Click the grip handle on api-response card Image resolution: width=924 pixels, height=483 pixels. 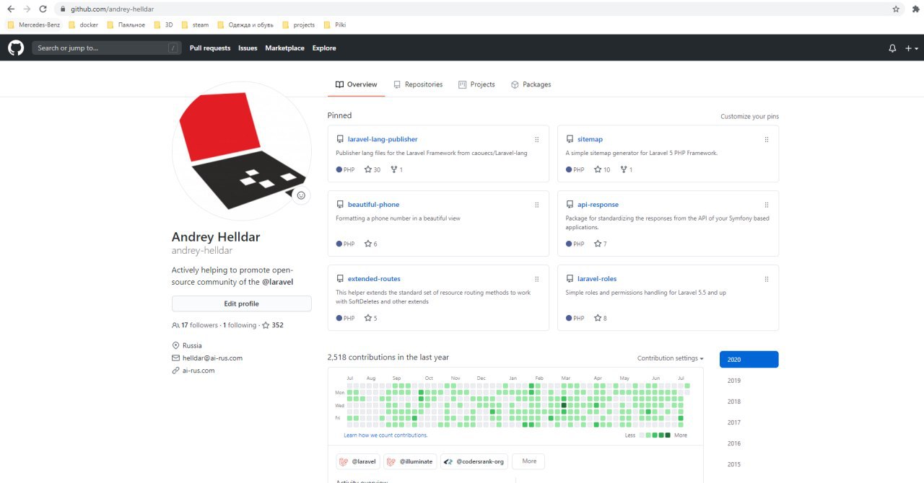click(767, 205)
